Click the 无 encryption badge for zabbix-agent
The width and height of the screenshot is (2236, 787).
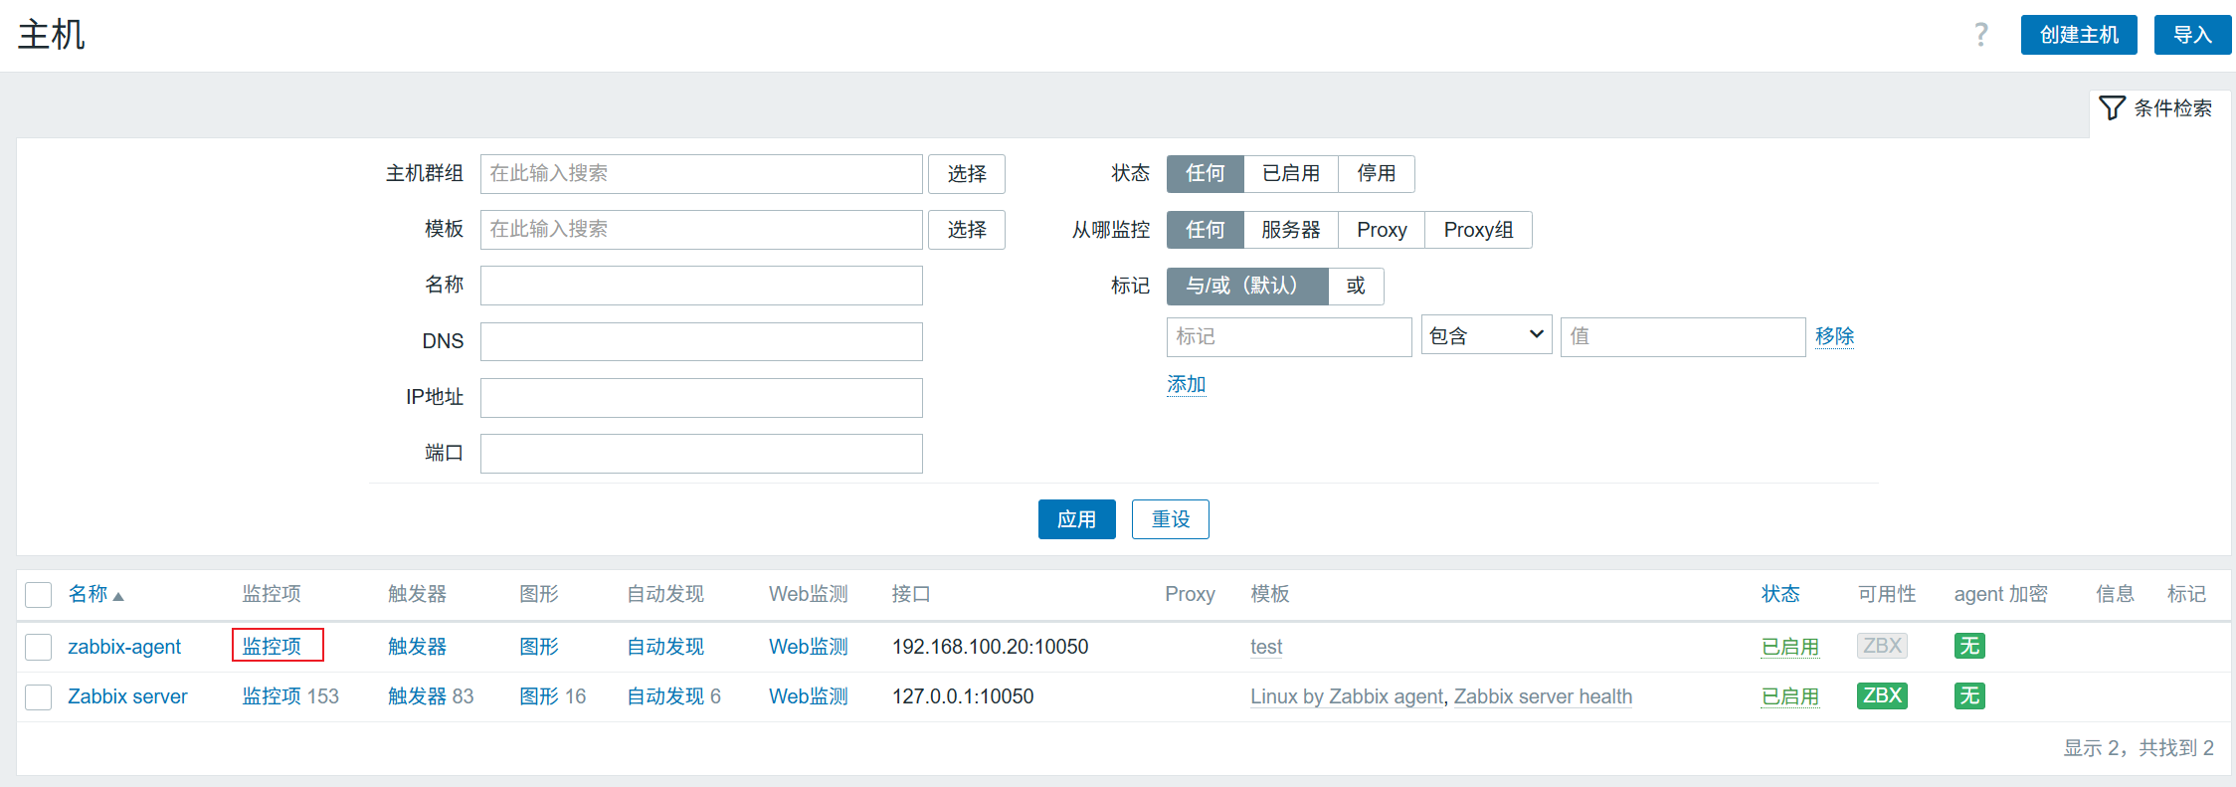coord(1969,646)
